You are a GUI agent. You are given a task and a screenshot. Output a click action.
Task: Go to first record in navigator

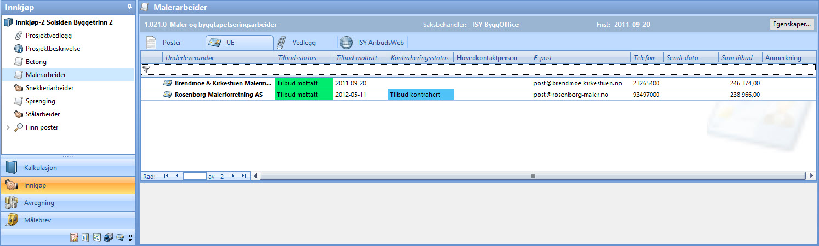[x=166, y=176]
